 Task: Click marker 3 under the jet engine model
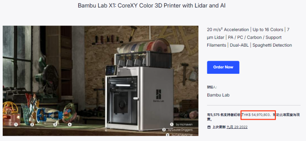pos(55,124)
